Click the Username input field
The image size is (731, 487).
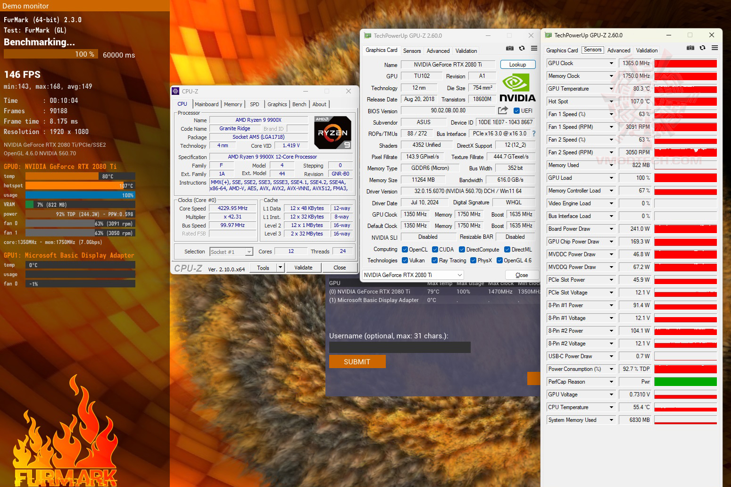pyautogui.click(x=399, y=347)
